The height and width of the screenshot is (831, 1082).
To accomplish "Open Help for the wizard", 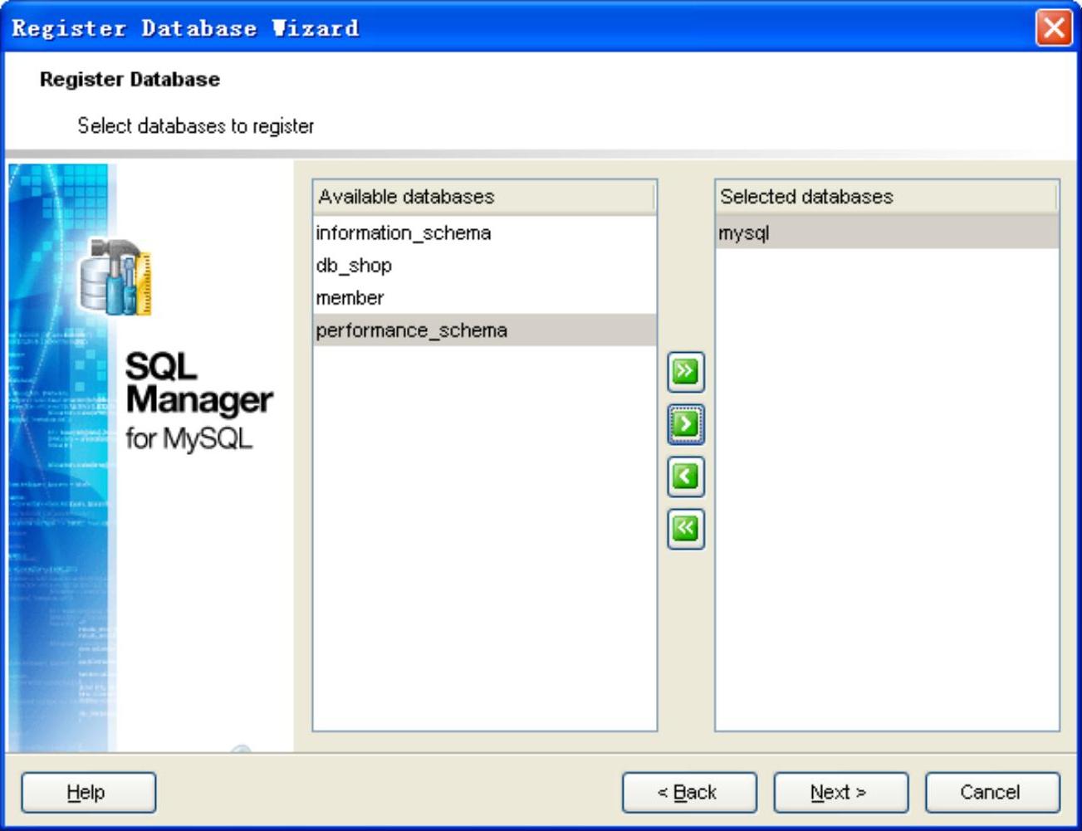I will (89, 792).
